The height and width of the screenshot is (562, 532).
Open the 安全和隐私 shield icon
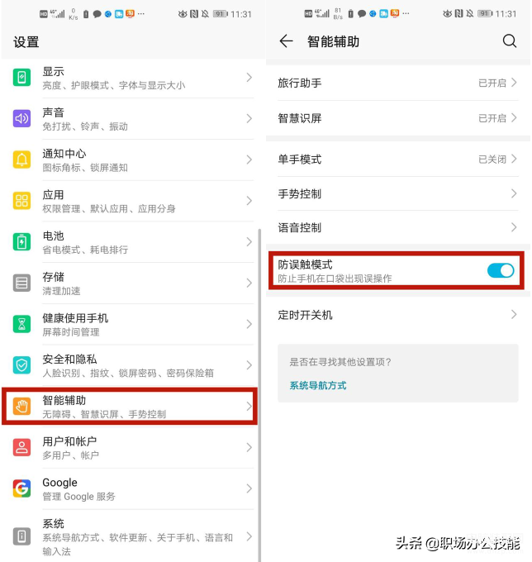point(21,365)
